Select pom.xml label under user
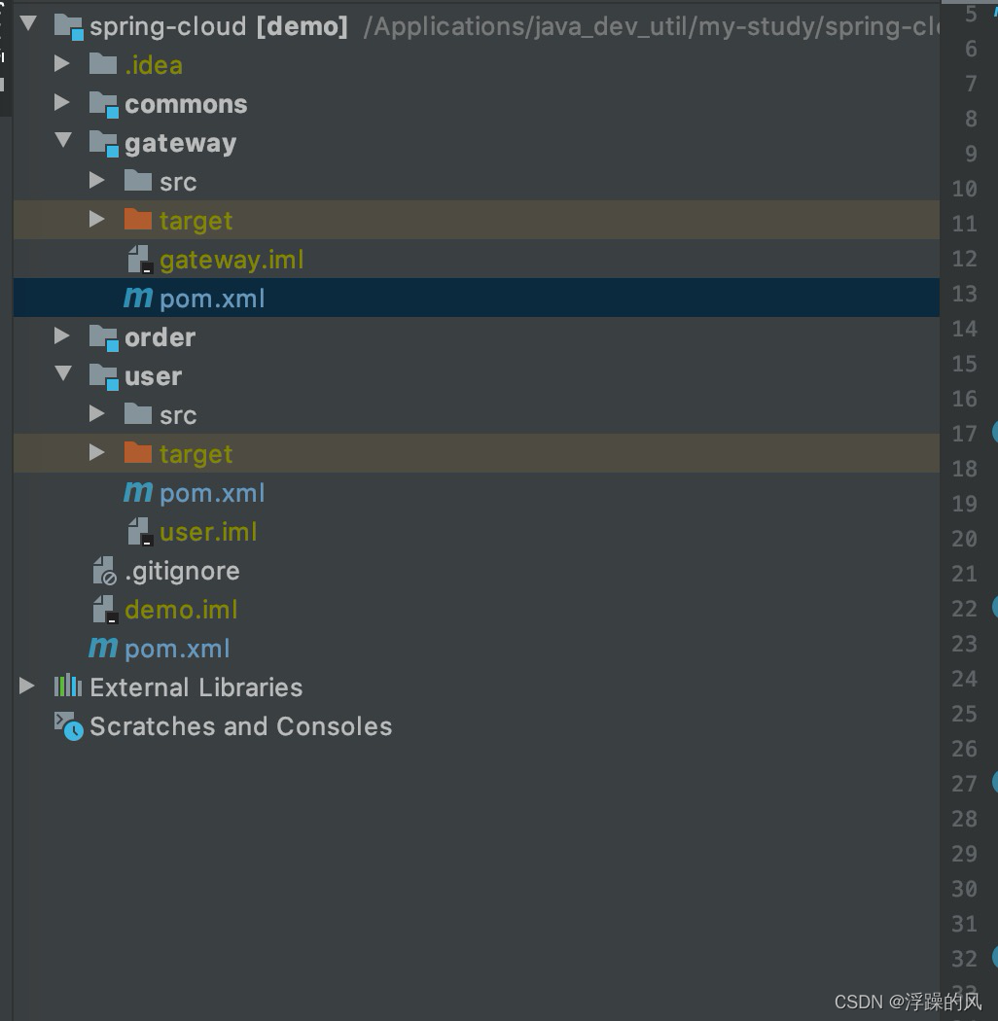 pos(212,493)
